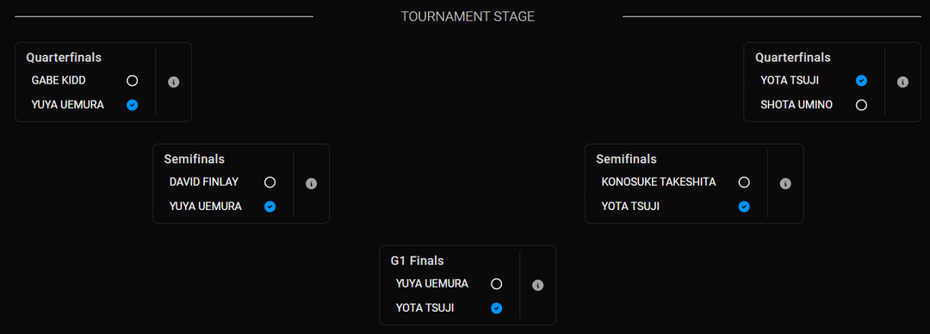Select checked Yota Tsuji in G1 Finals

(497, 308)
